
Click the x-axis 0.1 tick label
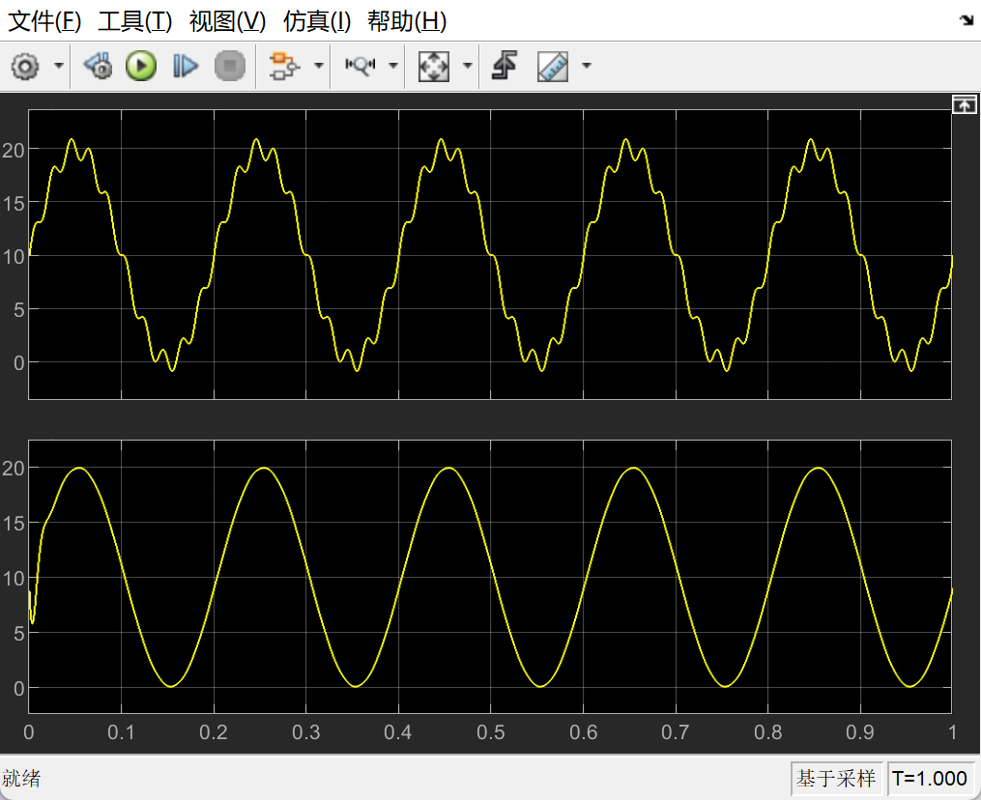(x=121, y=732)
